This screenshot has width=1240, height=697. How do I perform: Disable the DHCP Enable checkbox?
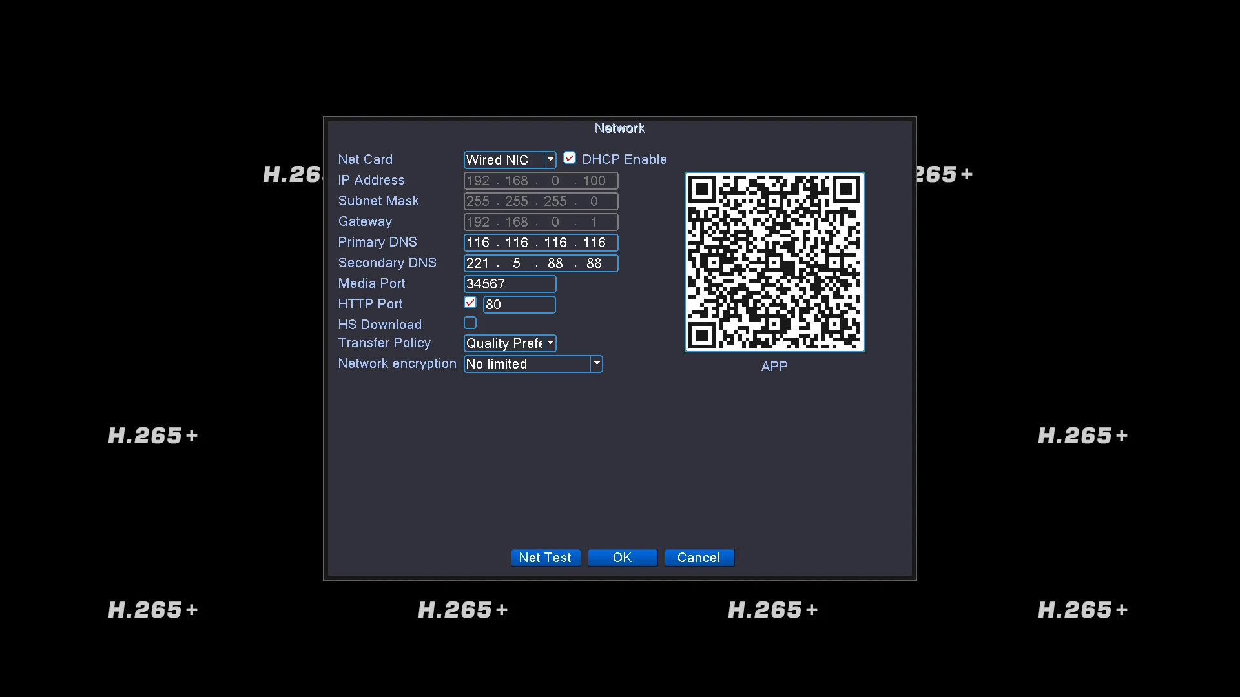click(x=570, y=158)
